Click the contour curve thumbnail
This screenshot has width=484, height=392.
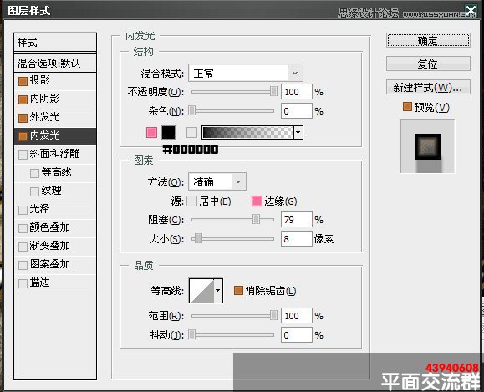[201, 291]
